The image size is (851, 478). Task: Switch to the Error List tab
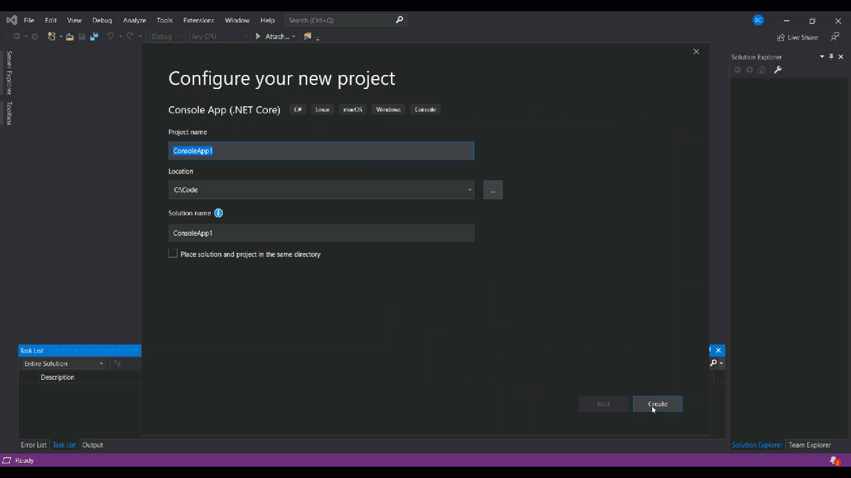point(34,445)
